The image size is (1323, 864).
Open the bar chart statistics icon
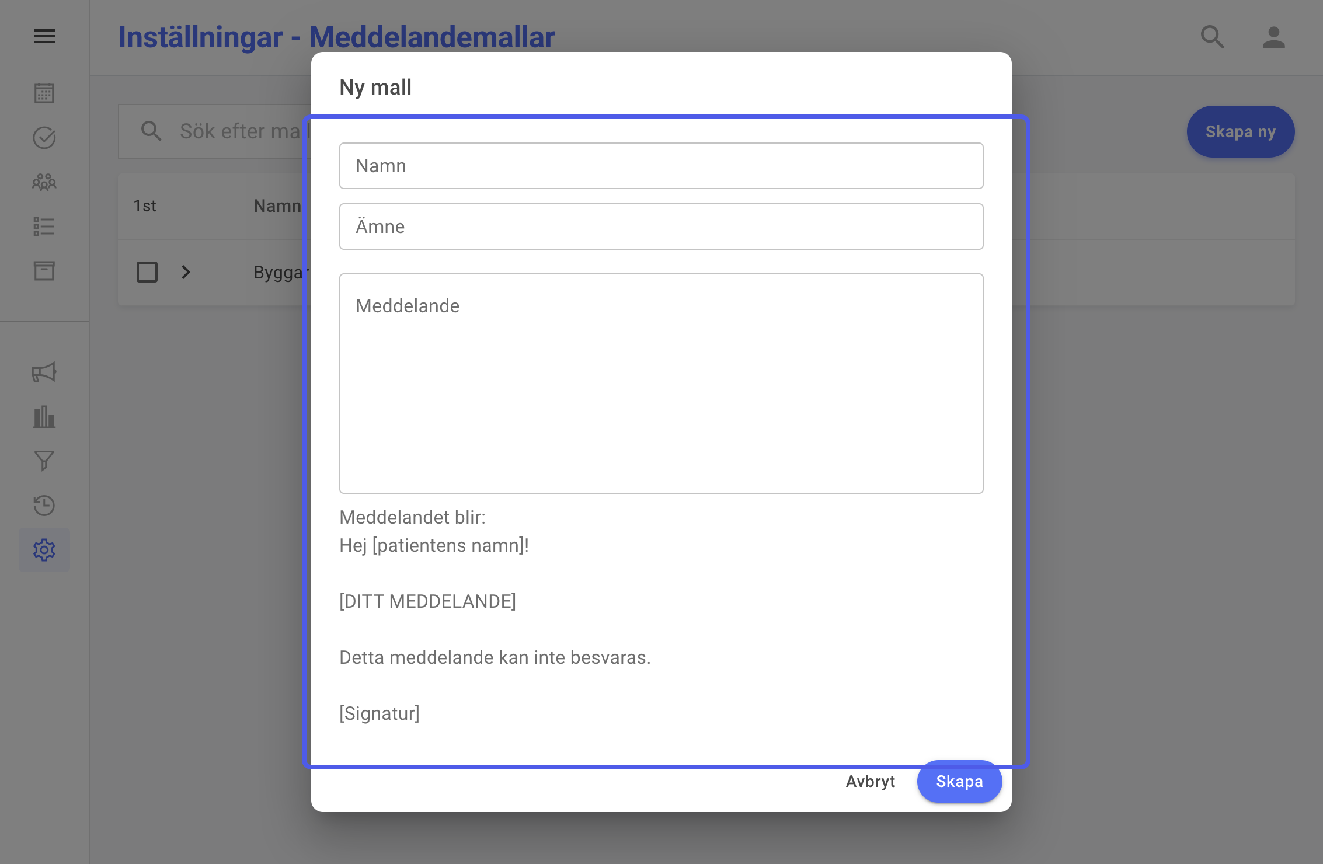pyautogui.click(x=44, y=417)
